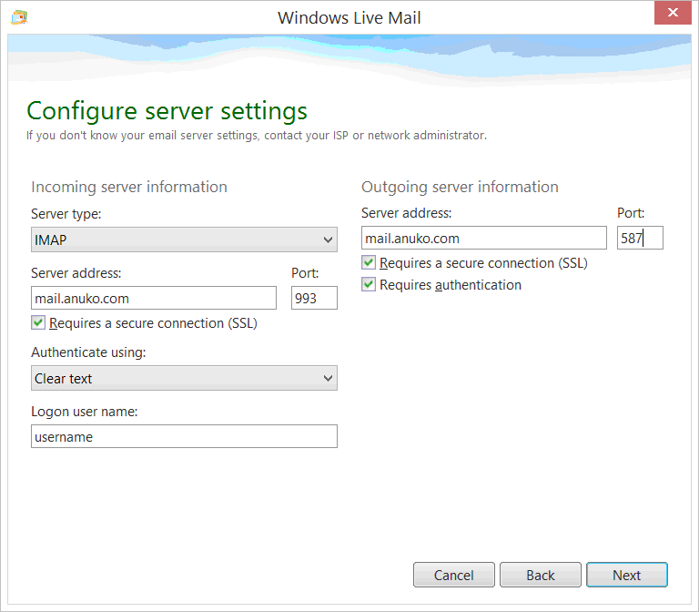Focus incoming Server address field
699x612 pixels.
154,298
